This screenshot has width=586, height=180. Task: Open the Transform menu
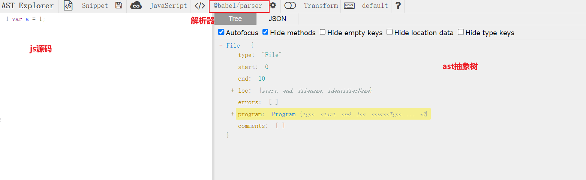pos(321,6)
